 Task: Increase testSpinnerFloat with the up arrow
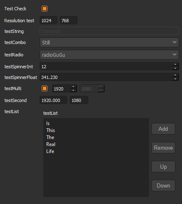coord(175,75)
